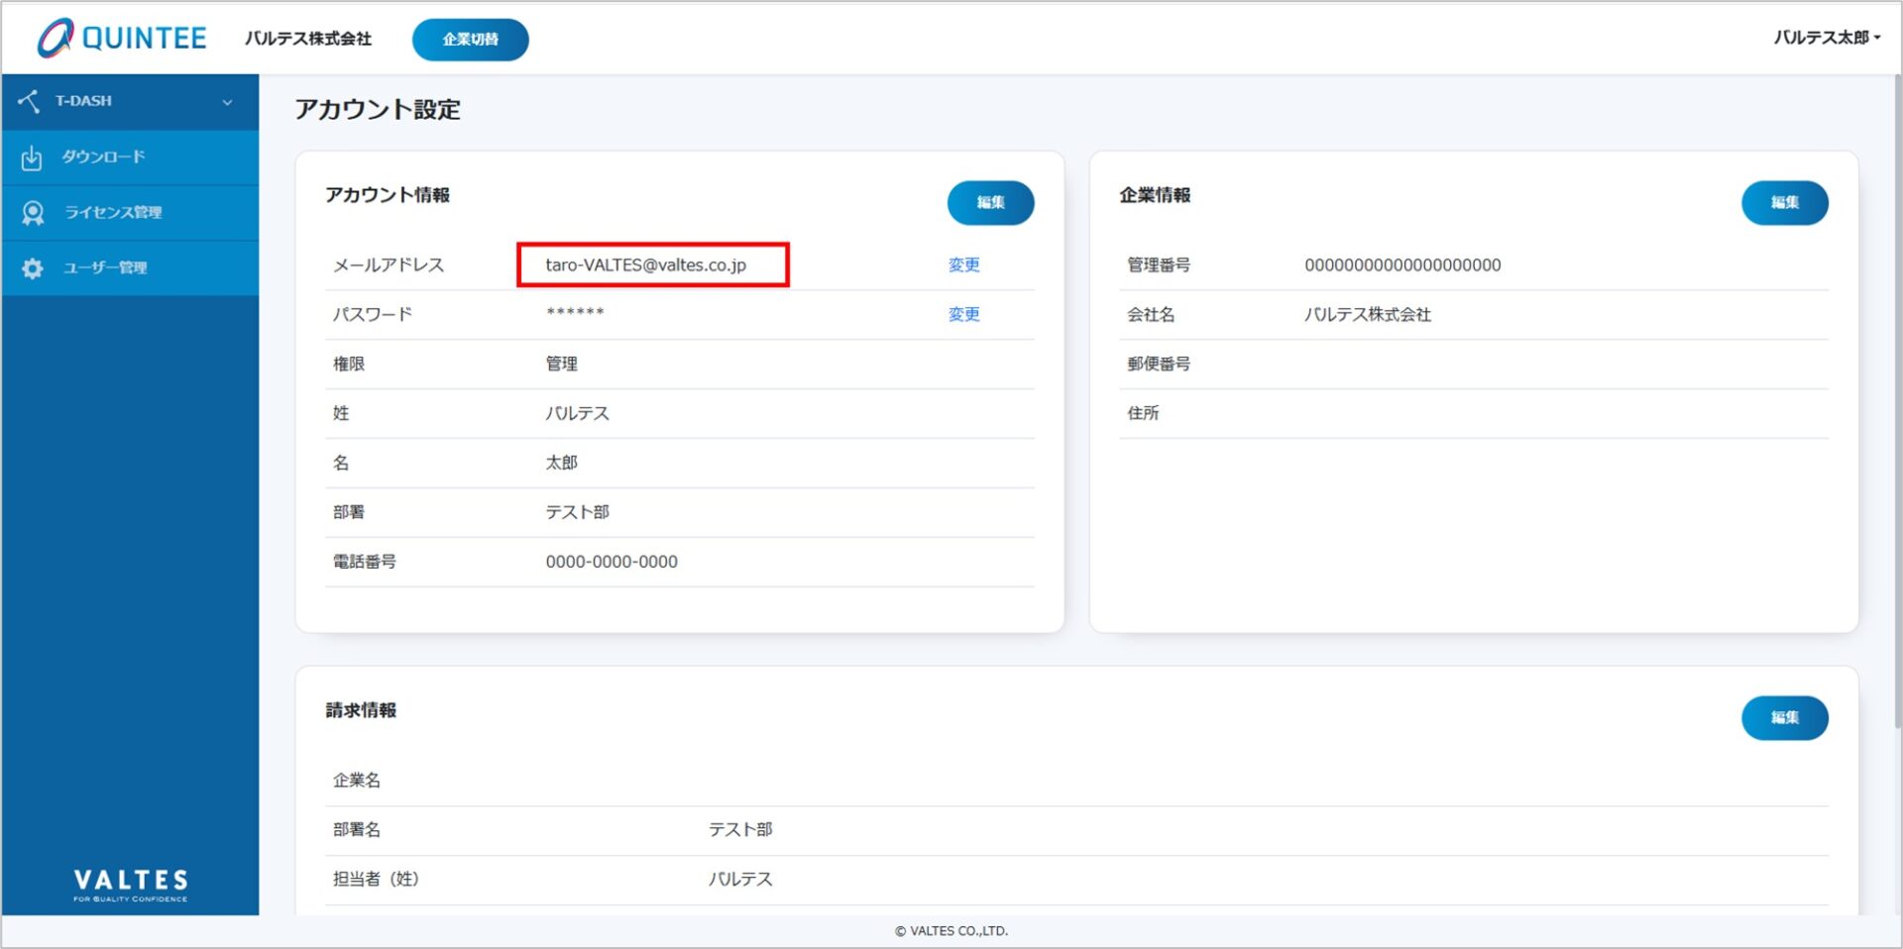The width and height of the screenshot is (1903, 949).
Task: Expand the T-DASH menu chevron
Action: coord(227,102)
